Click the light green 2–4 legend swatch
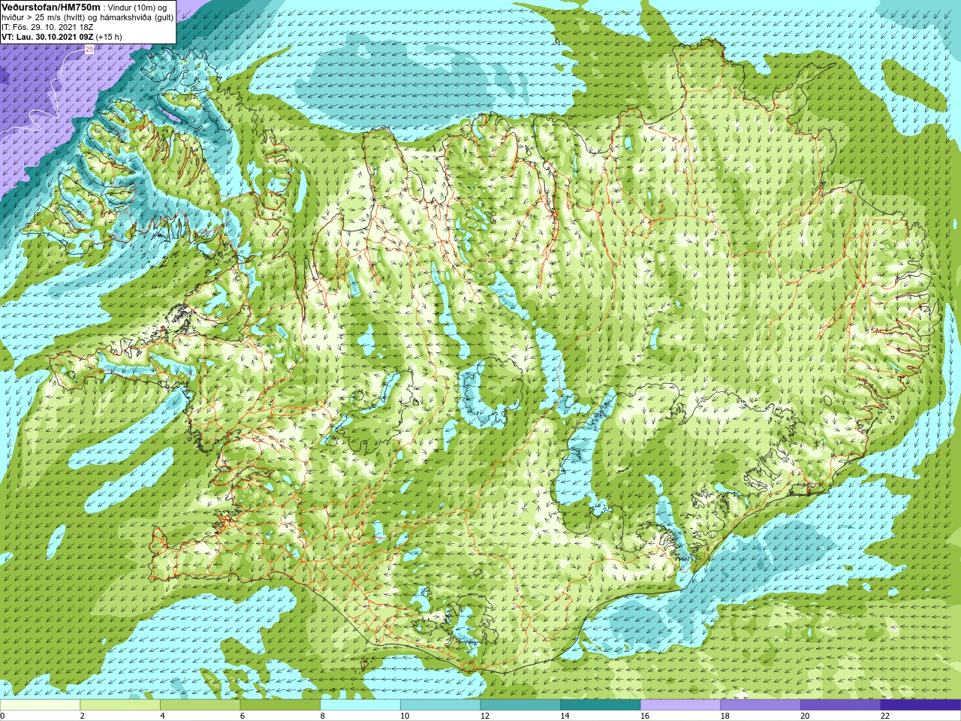 tap(120, 705)
